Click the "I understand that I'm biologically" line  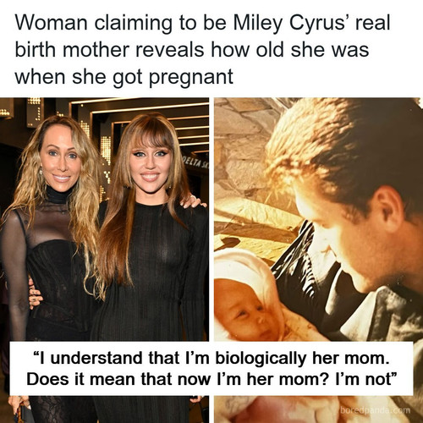point(211,359)
